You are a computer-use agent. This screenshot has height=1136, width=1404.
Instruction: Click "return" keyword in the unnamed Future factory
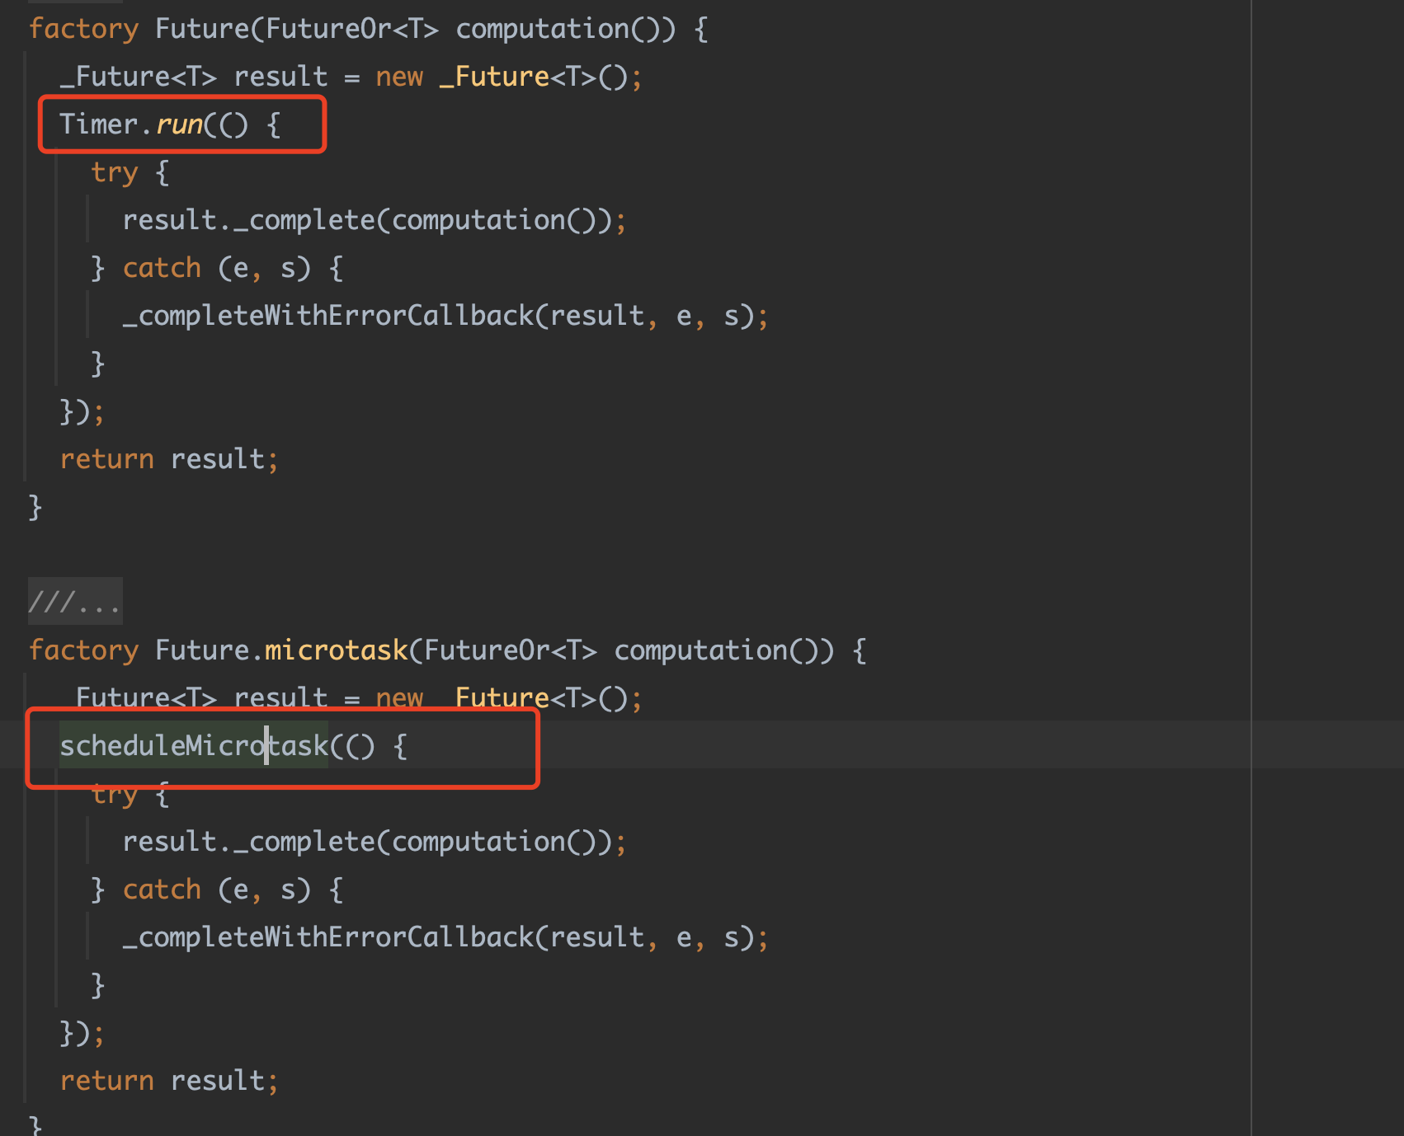point(107,459)
